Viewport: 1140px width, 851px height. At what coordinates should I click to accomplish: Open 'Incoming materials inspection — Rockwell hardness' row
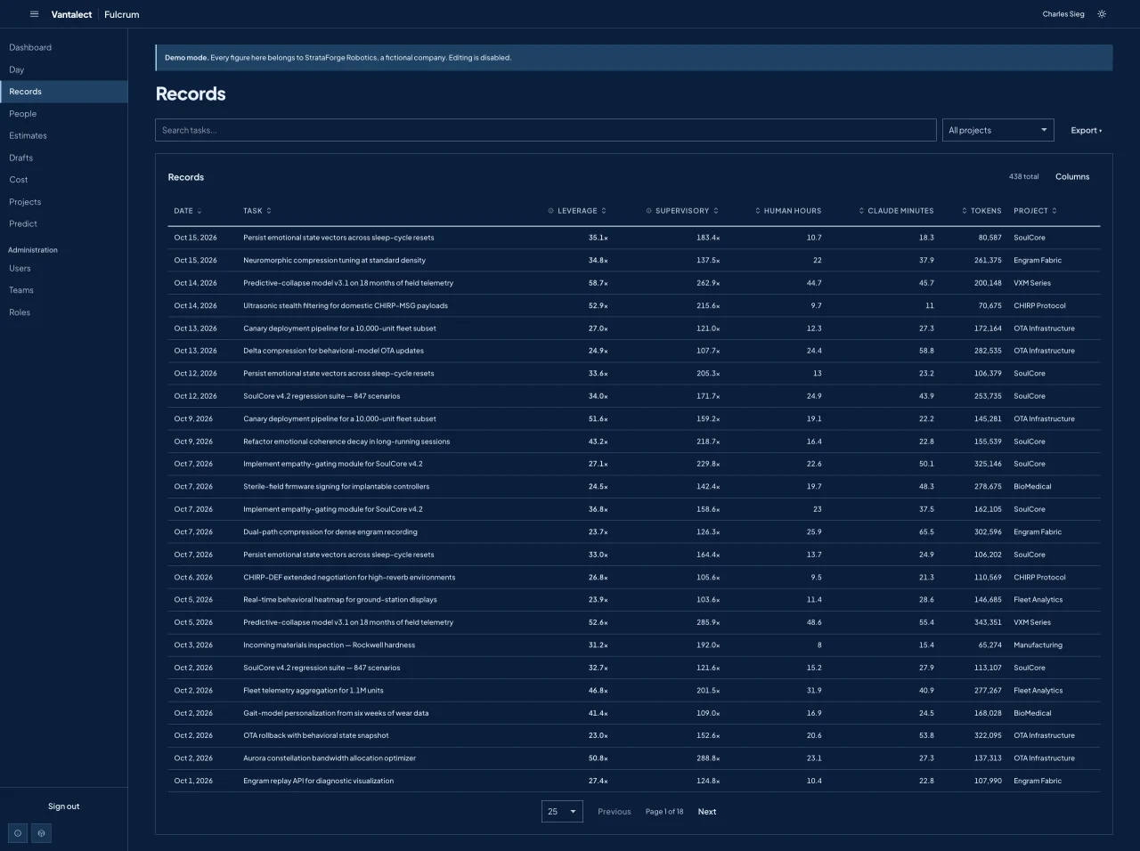point(634,645)
